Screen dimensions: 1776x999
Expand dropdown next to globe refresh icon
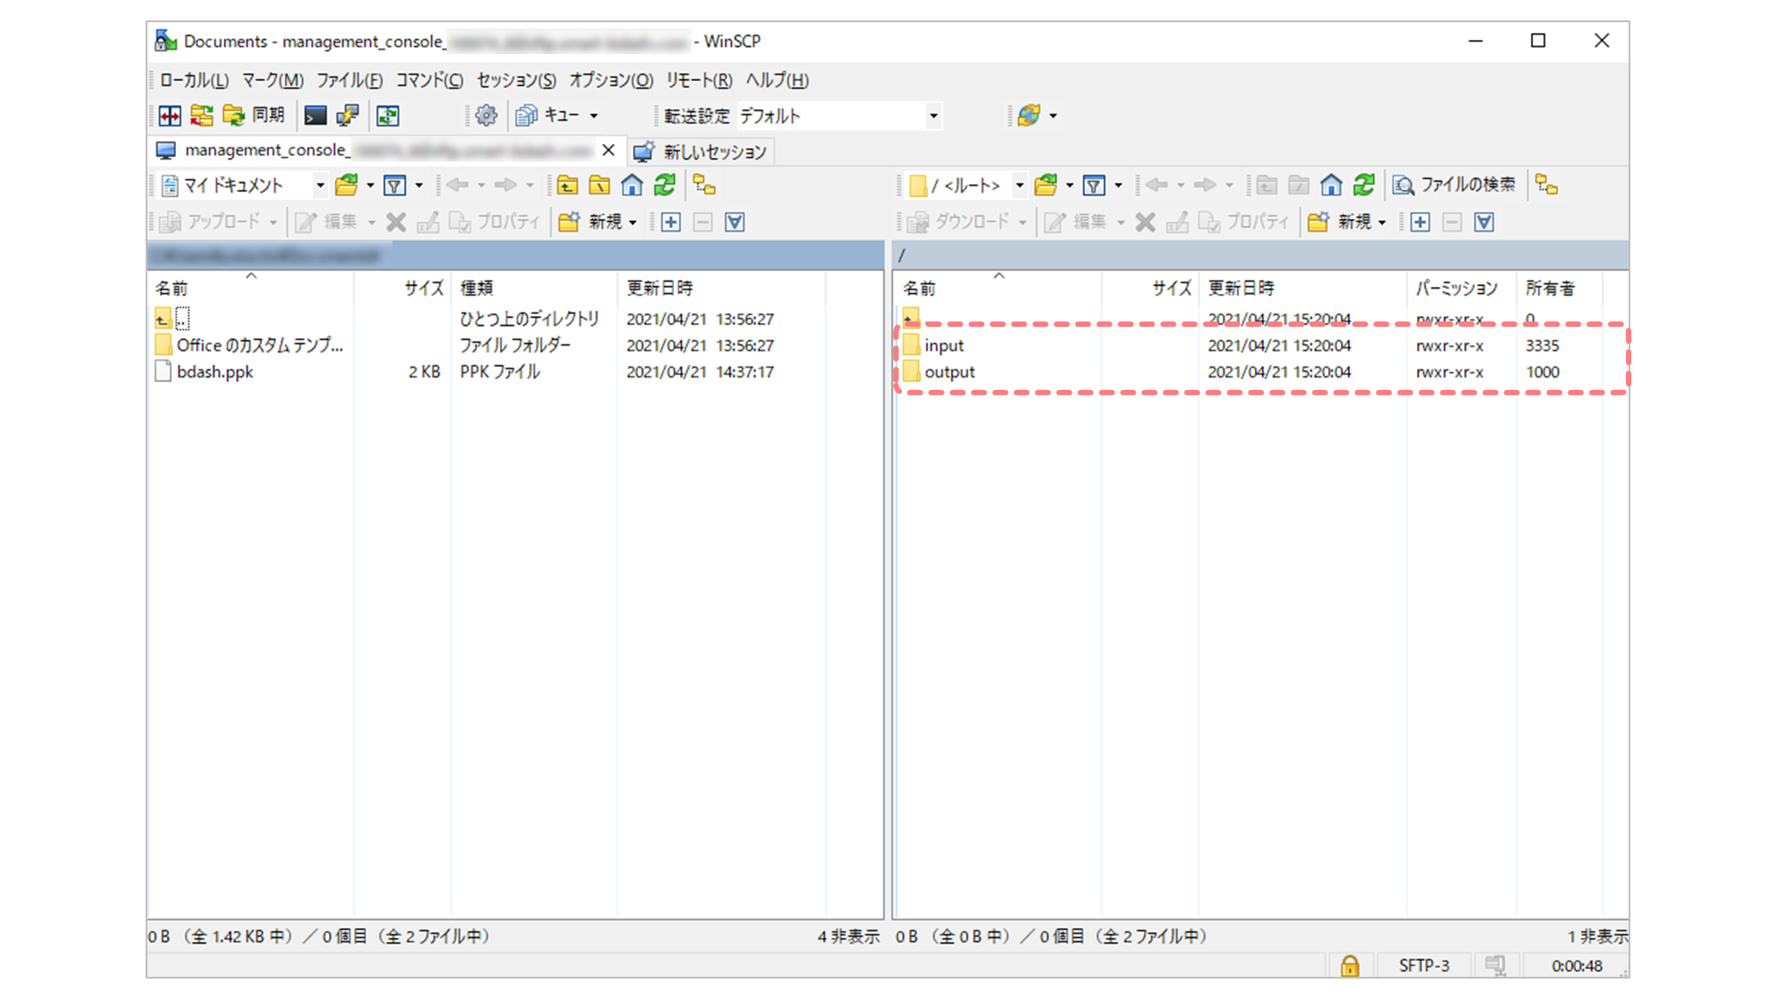(x=1053, y=116)
